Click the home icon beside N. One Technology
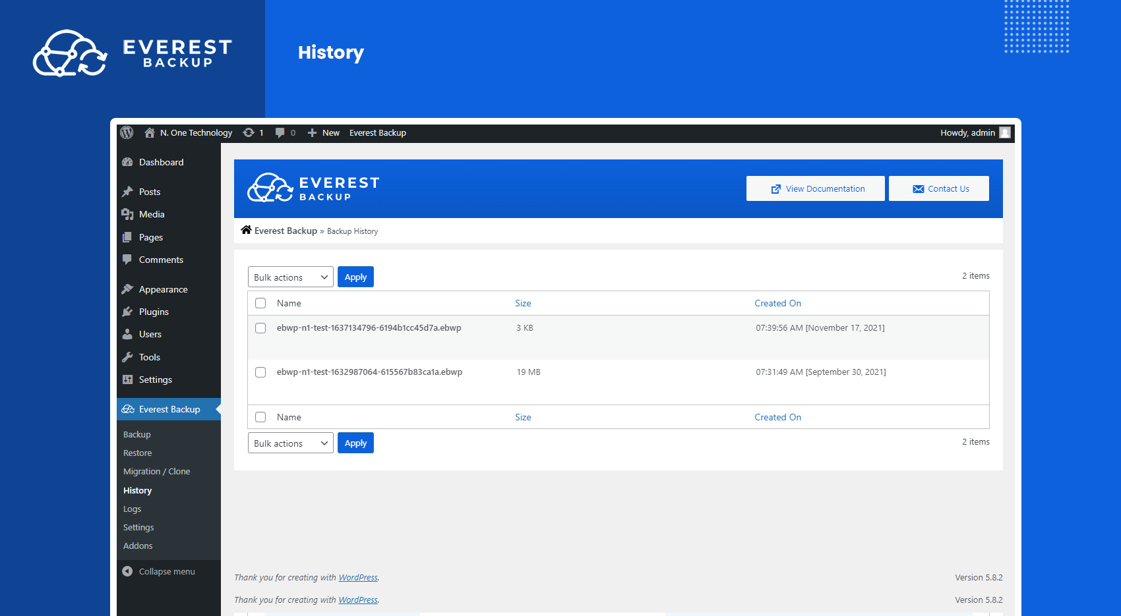1121x616 pixels. (x=150, y=132)
